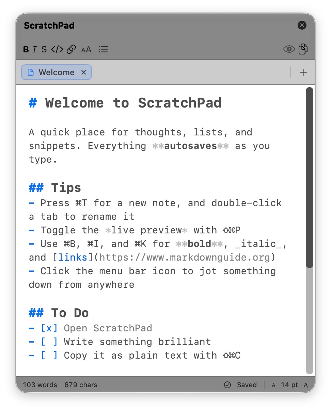
Task: Apply italic formatting with the I icon
Action: (34, 50)
